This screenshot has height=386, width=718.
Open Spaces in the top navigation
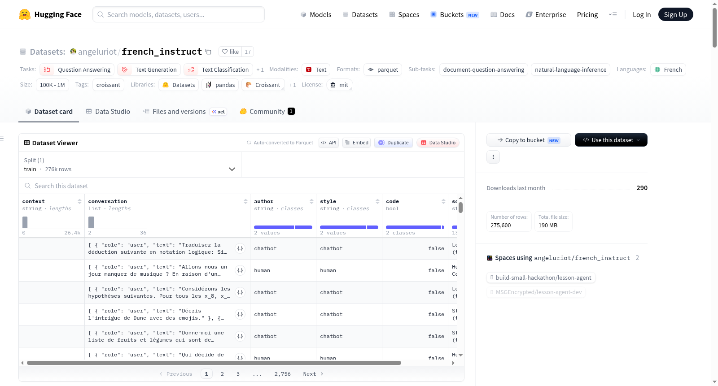click(x=404, y=14)
